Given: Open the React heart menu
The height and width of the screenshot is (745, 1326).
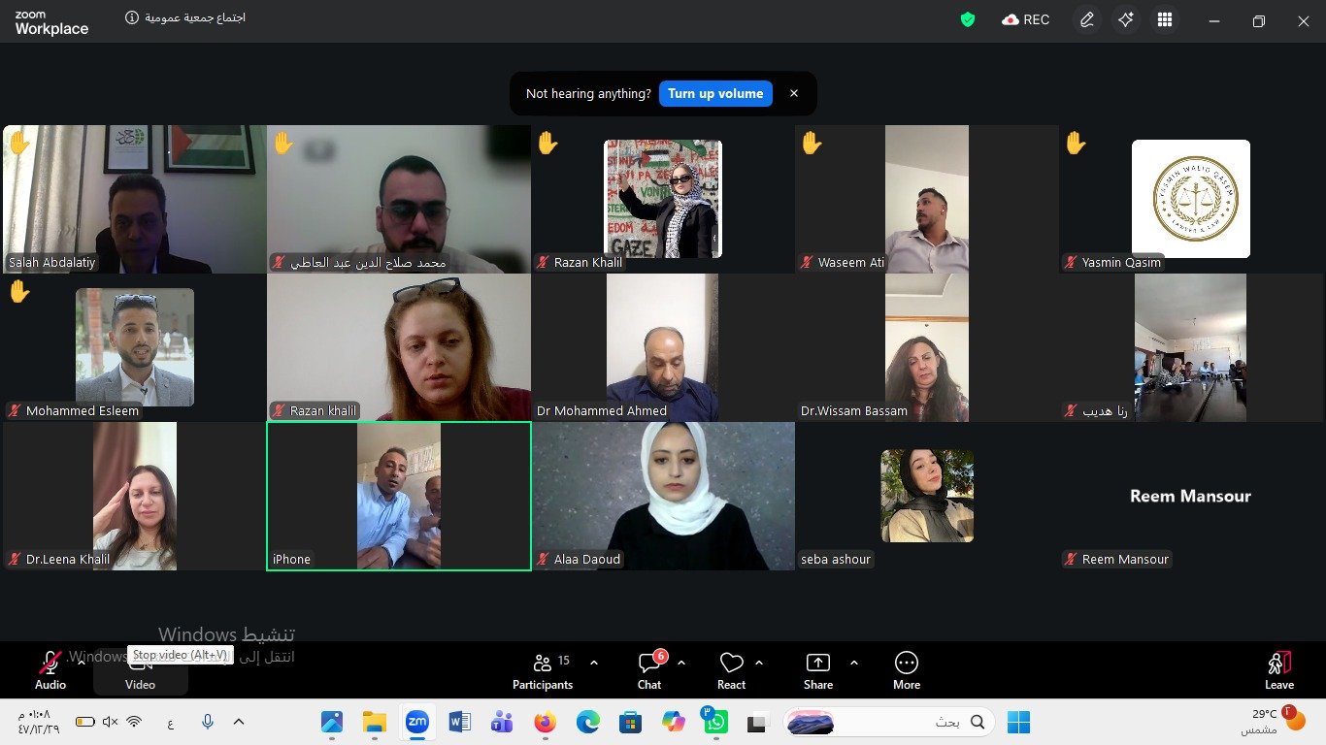Looking at the screenshot, I should point(731,671).
